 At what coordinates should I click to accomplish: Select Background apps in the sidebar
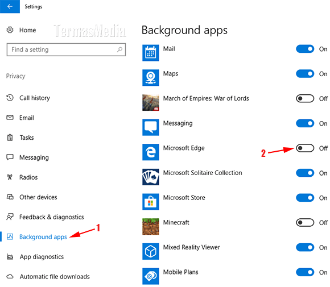pos(43,237)
